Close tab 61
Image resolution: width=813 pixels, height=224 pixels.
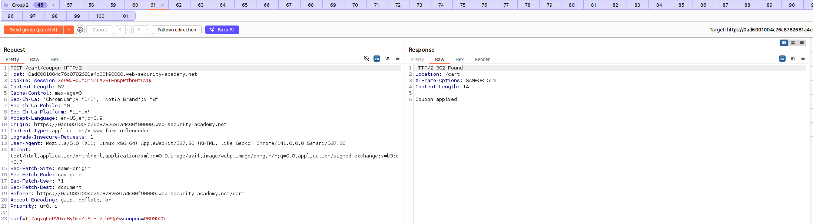[162, 5]
